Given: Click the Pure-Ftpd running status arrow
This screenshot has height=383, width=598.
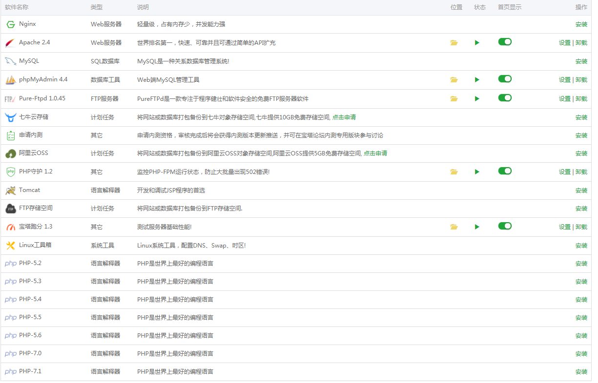Looking at the screenshot, I should coord(477,99).
